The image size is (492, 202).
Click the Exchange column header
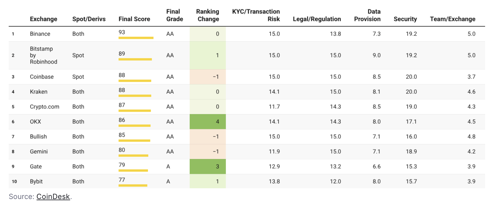click(x=43, y=19)
